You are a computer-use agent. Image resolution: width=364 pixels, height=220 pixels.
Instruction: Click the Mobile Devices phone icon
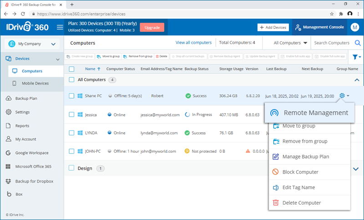(x=15, y=83)
